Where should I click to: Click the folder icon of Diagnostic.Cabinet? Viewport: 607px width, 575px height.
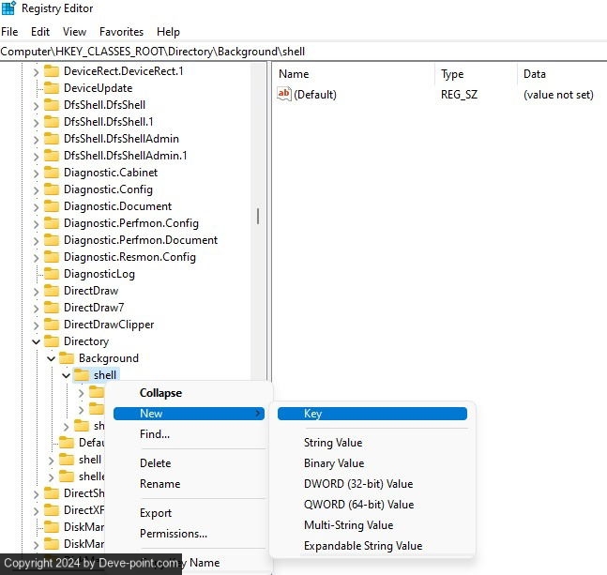point(52,173)
